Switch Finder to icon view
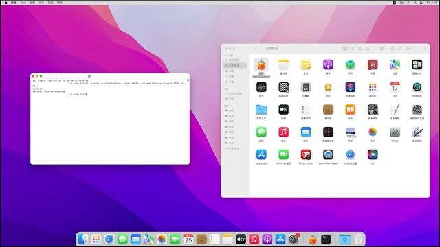The image size is (440, 247). click(x=345, y=49)
